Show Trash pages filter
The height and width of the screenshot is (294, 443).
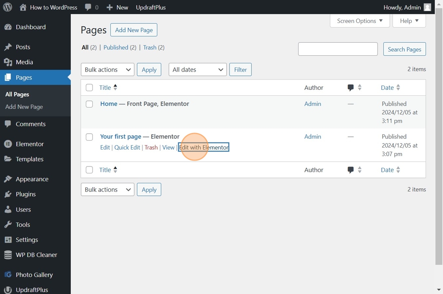(x=150, y=47)
